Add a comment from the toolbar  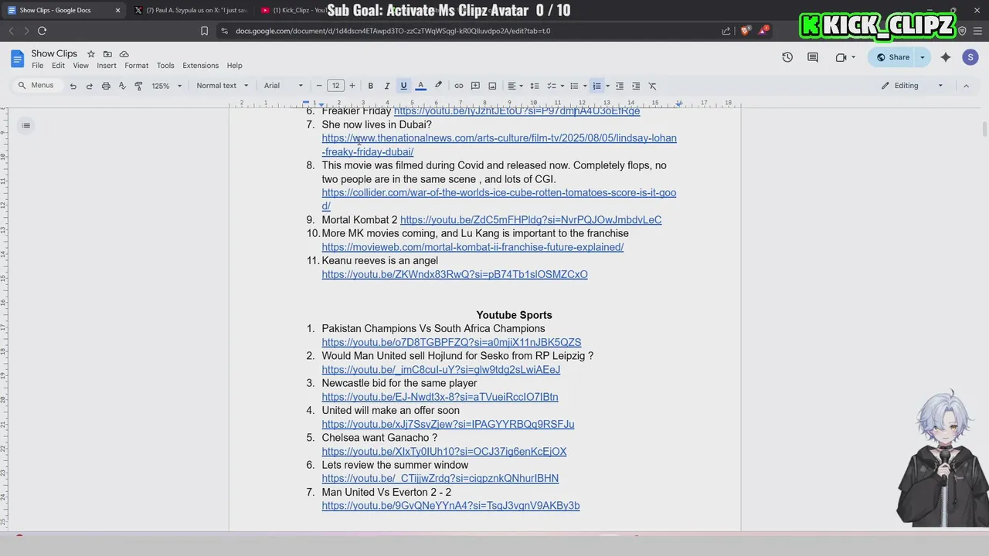[475, 86]
